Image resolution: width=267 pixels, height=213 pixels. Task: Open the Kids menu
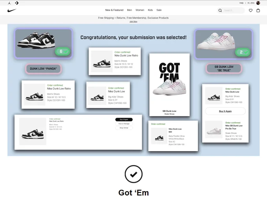150,10
